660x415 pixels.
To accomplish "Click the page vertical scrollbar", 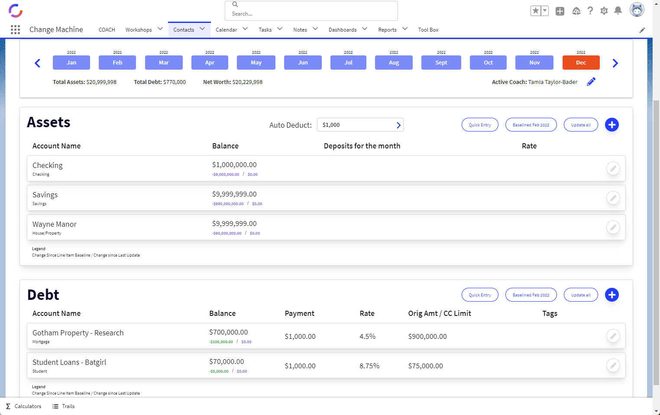I will click(x=656, y=242).
